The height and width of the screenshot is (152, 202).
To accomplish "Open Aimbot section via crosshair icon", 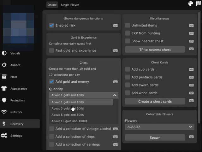I will 4,65.
